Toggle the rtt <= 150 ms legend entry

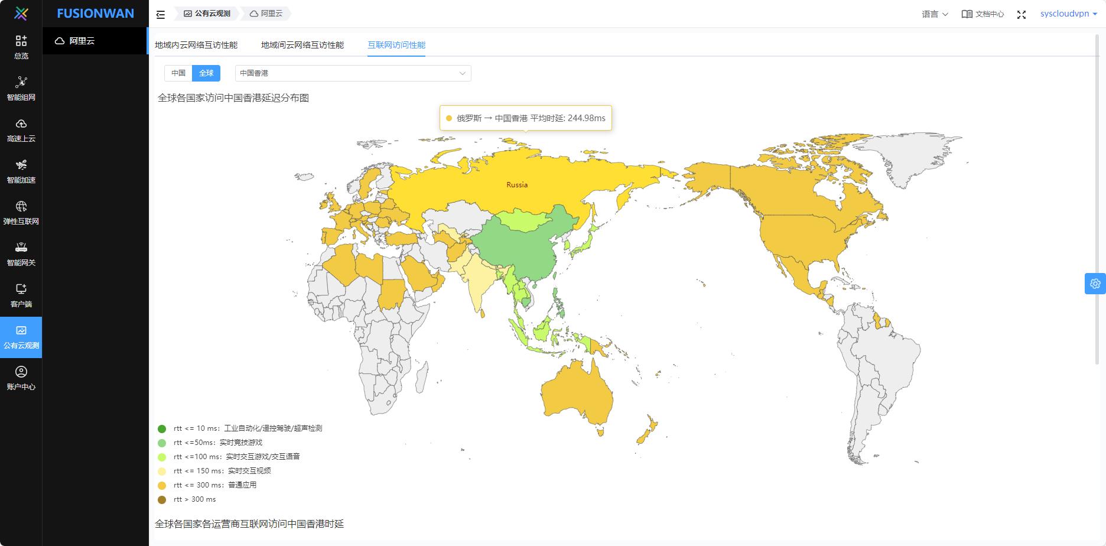(214, 471)
